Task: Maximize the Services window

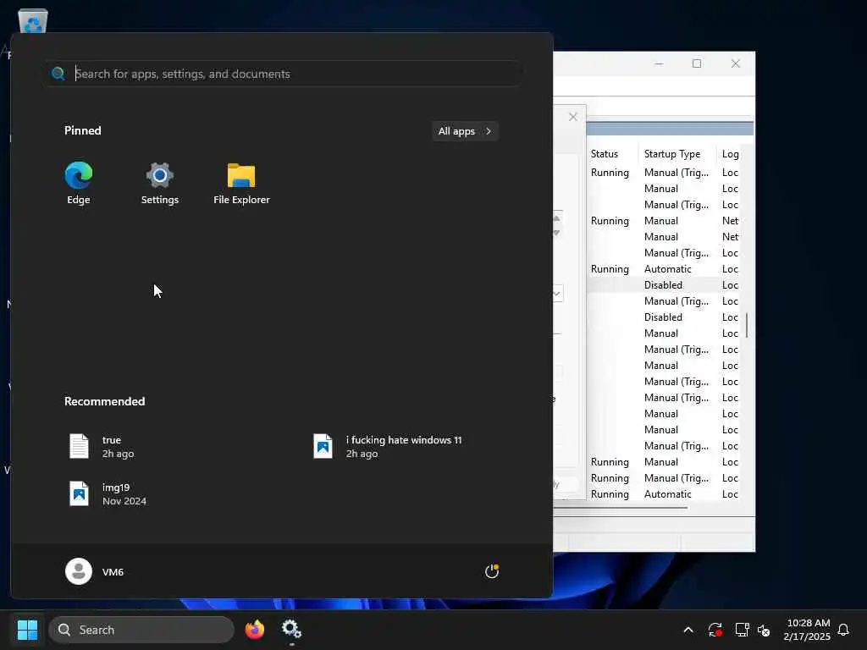Action: point(697,63)
